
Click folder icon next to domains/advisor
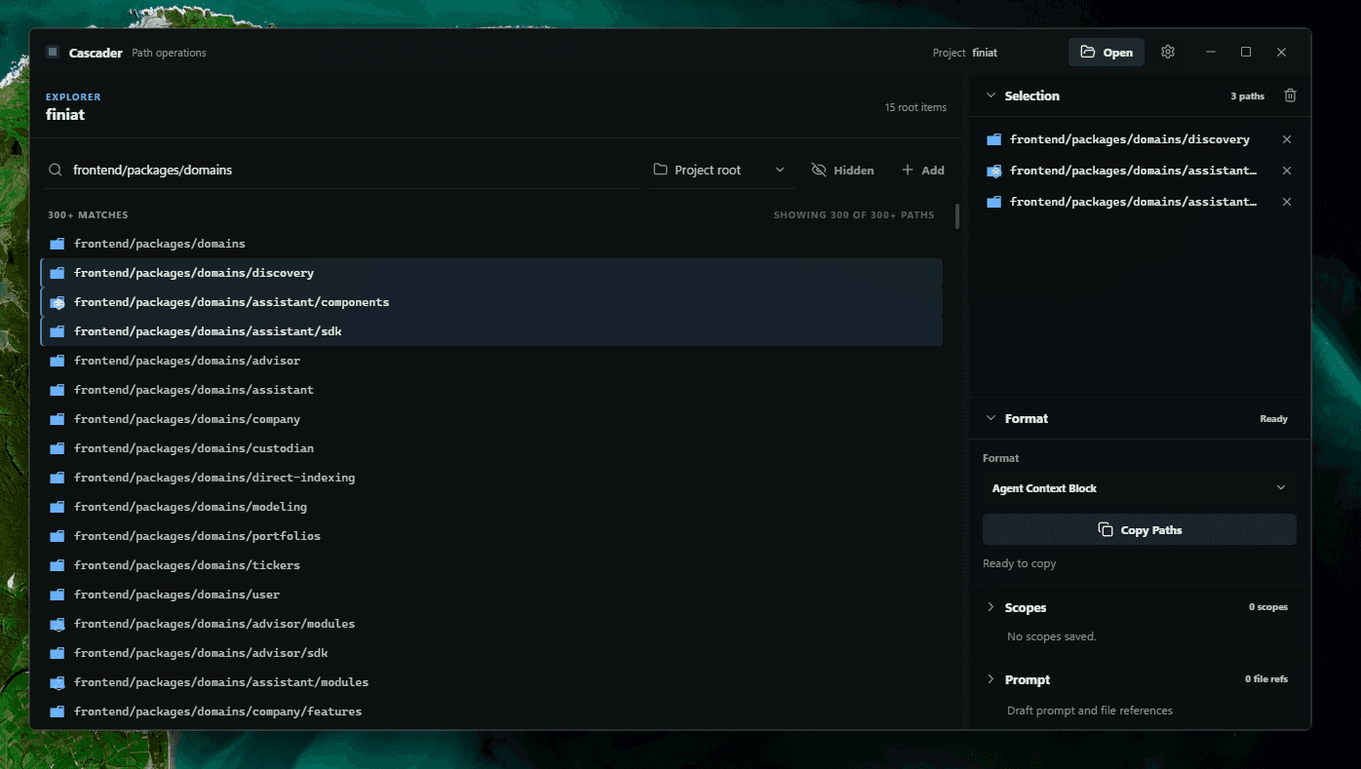pos(58,361)
